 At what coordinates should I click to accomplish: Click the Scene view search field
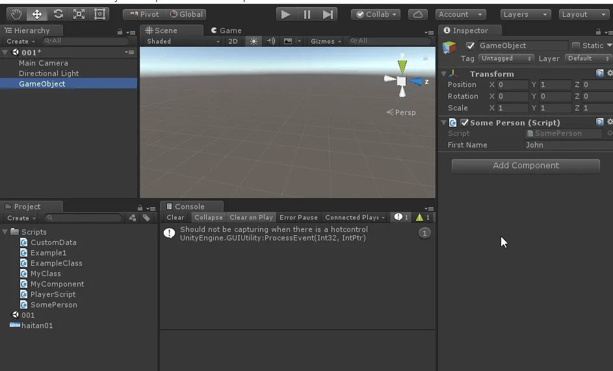pos(389,41)
